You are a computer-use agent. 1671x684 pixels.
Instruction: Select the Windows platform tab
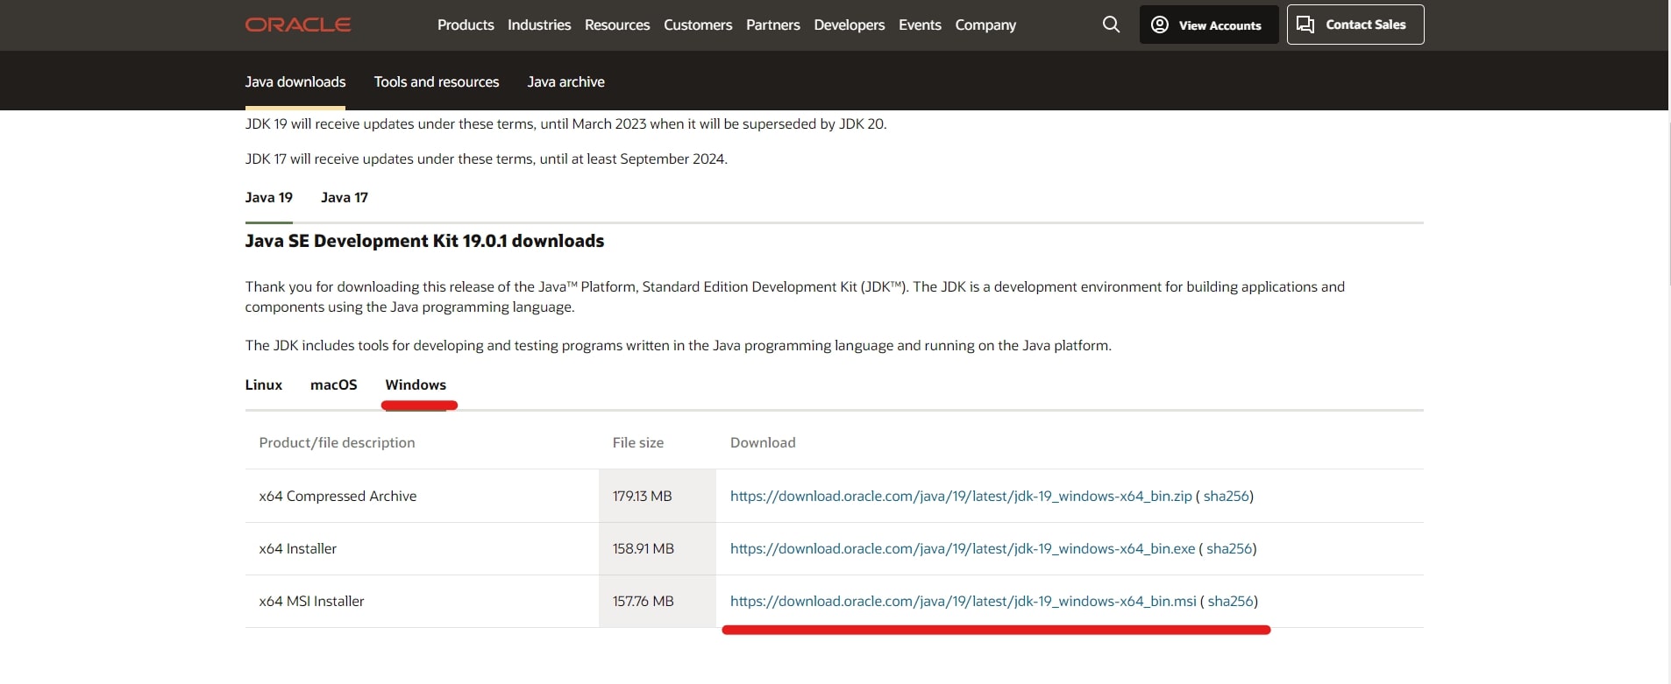(416, 384)
